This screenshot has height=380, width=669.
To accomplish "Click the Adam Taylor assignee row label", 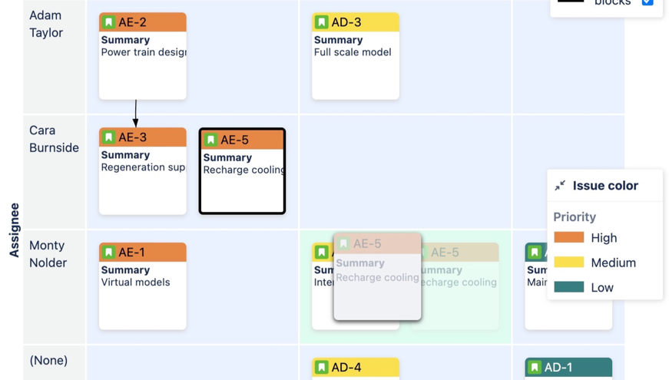I will (x=46, y=24).
